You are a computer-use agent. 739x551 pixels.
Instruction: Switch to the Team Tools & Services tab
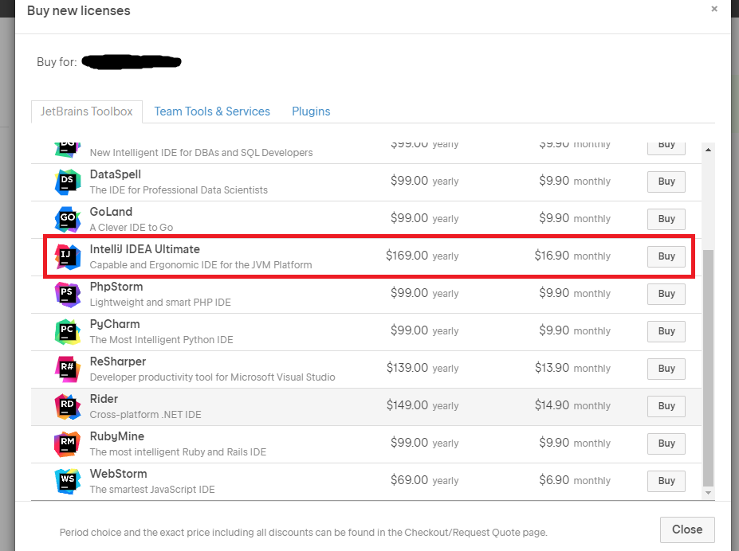coord(212,111)
